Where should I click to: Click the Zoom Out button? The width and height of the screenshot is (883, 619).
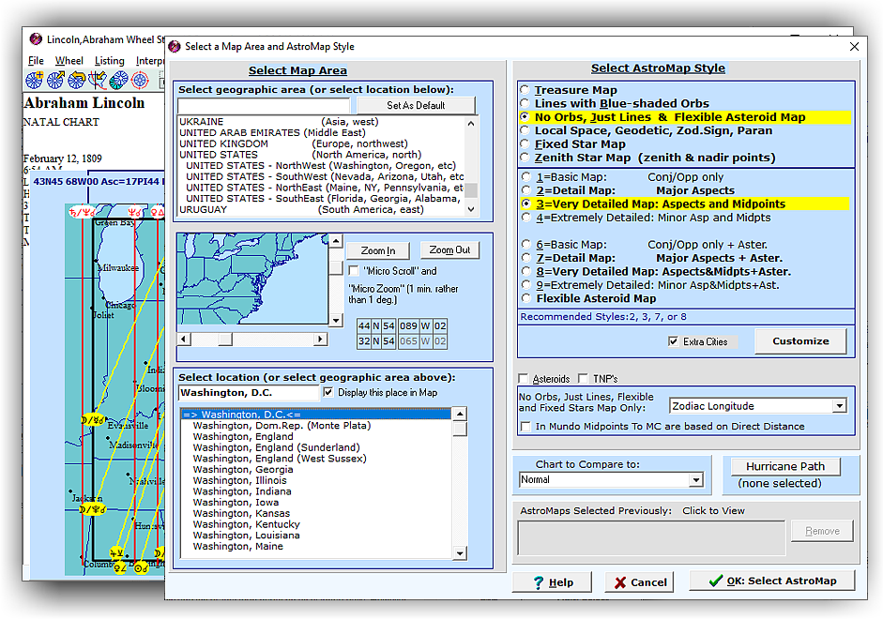click(449, 249)
